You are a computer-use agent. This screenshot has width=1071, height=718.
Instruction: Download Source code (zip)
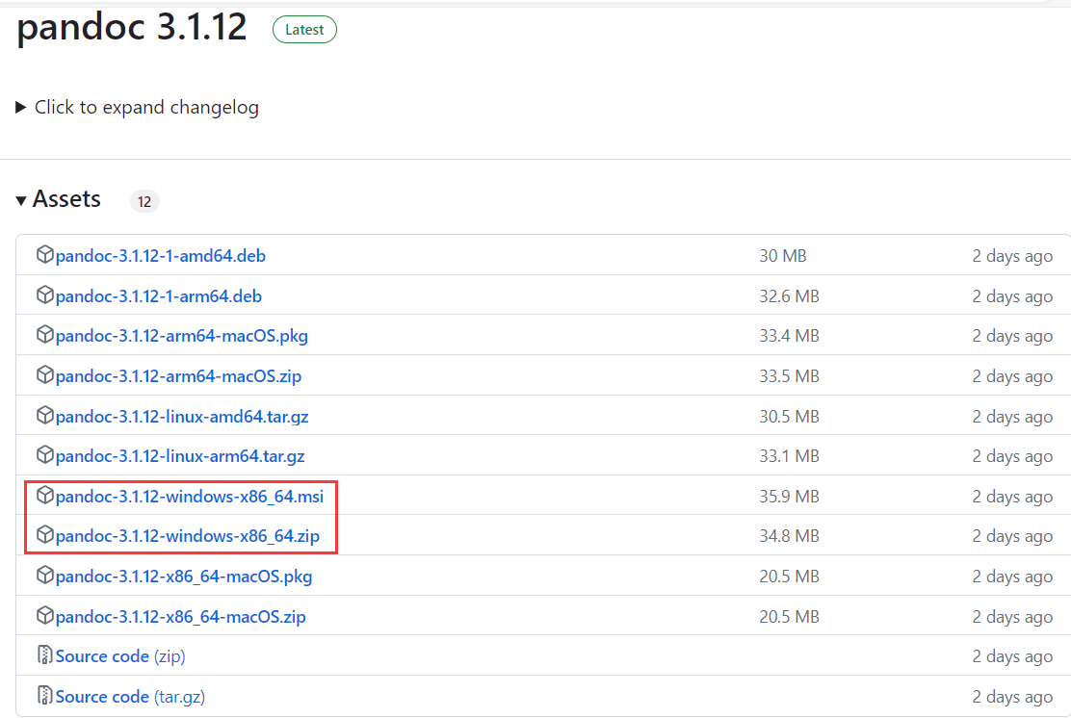tap(120, 656)
